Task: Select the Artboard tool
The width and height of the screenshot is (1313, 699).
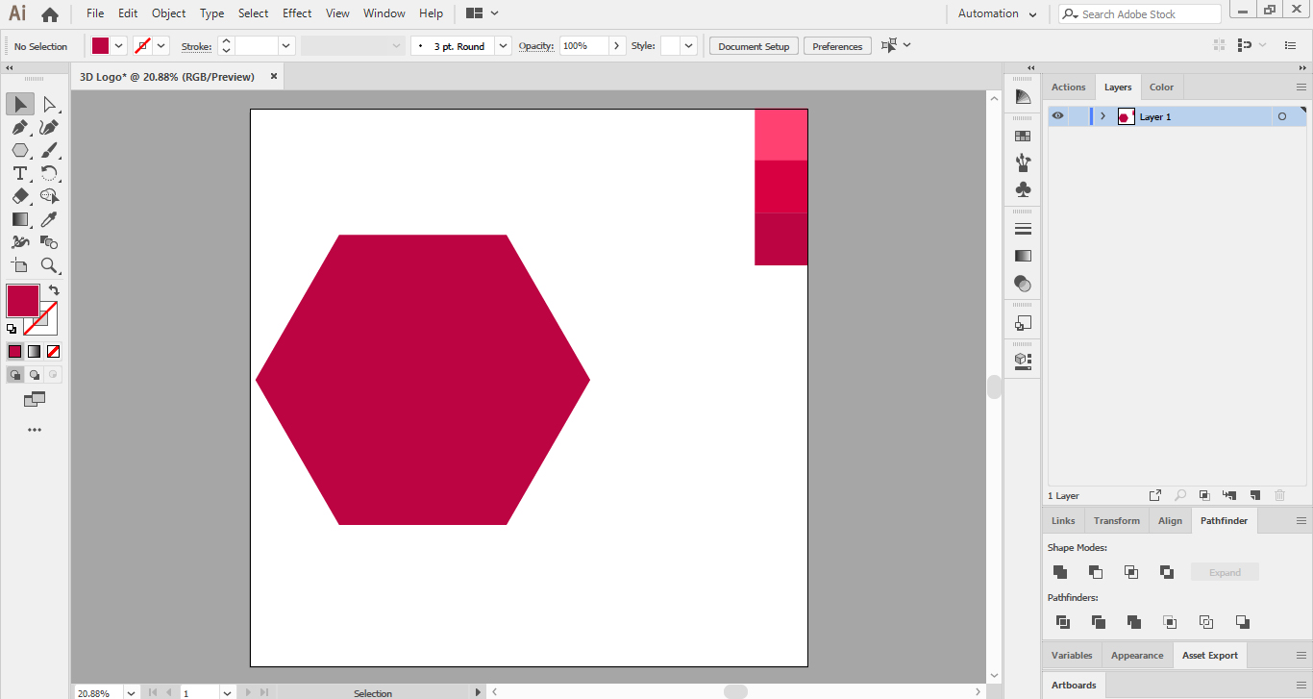Action: tap(20, 265)
